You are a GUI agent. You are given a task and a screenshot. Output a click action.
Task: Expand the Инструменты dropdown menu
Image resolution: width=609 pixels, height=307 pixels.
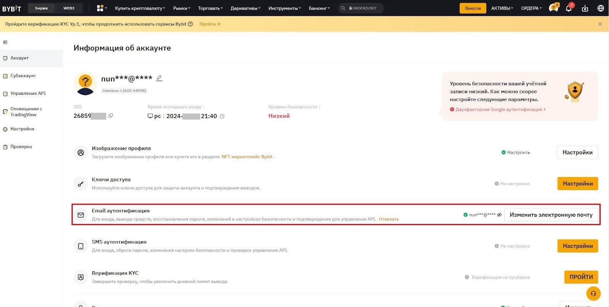click(285, 8)
